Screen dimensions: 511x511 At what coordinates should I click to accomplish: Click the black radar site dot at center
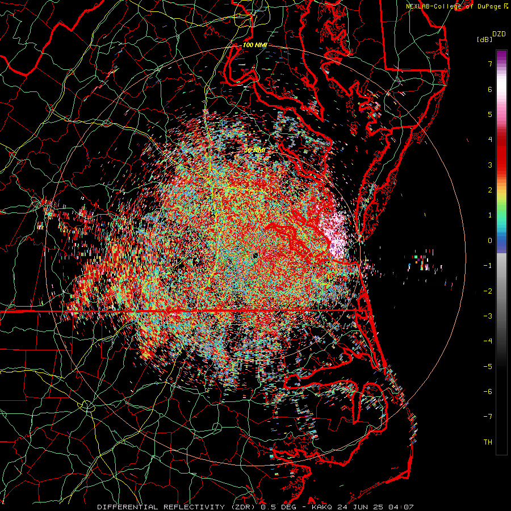[255, 256]
